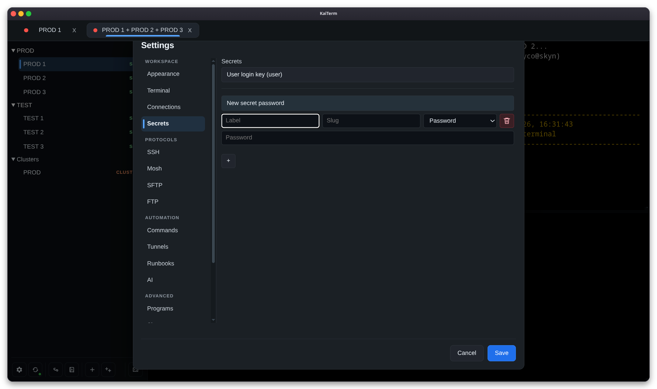657x389 pixels.
Task: Click the settings sidebar scrollbar thumb
Action: coord(213,164)
